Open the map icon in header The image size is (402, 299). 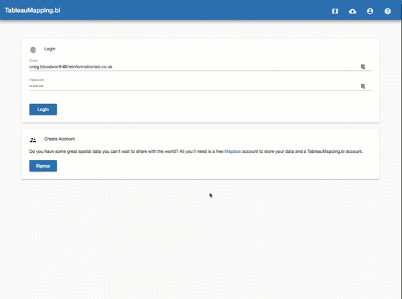pyautogui.click(x=335, y=11)
